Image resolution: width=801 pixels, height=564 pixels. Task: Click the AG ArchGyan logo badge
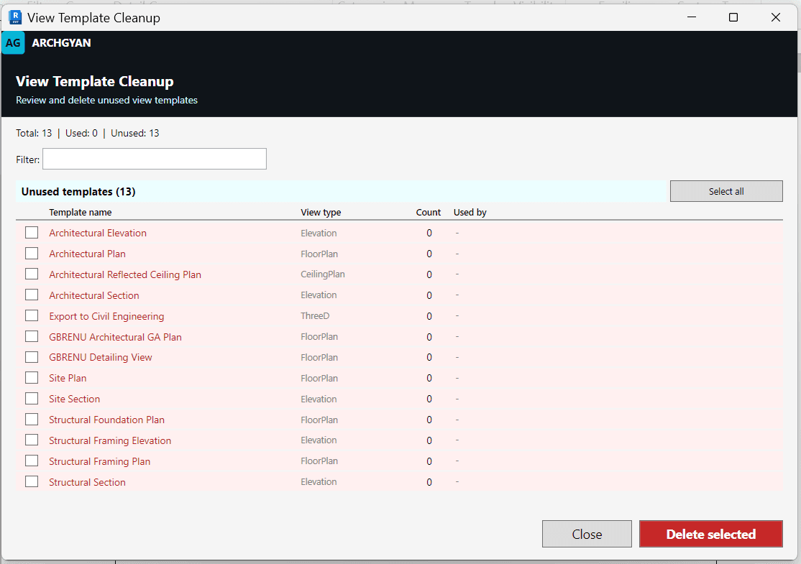[13, 43]
